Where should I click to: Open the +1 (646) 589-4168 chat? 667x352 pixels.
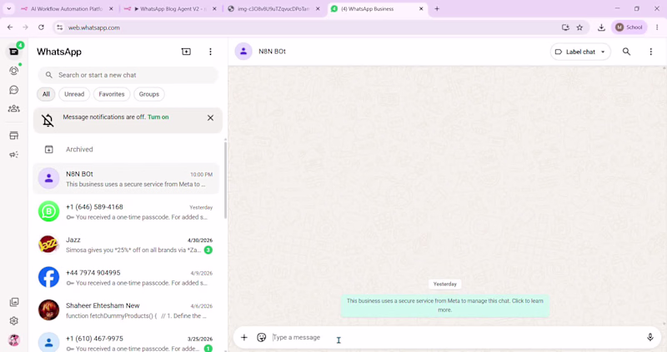[126, 211]
